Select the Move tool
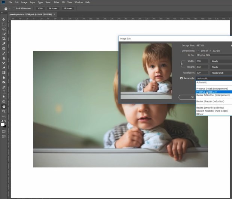The image size is (232, 199). pyautogui.click(x=4, y=19)
